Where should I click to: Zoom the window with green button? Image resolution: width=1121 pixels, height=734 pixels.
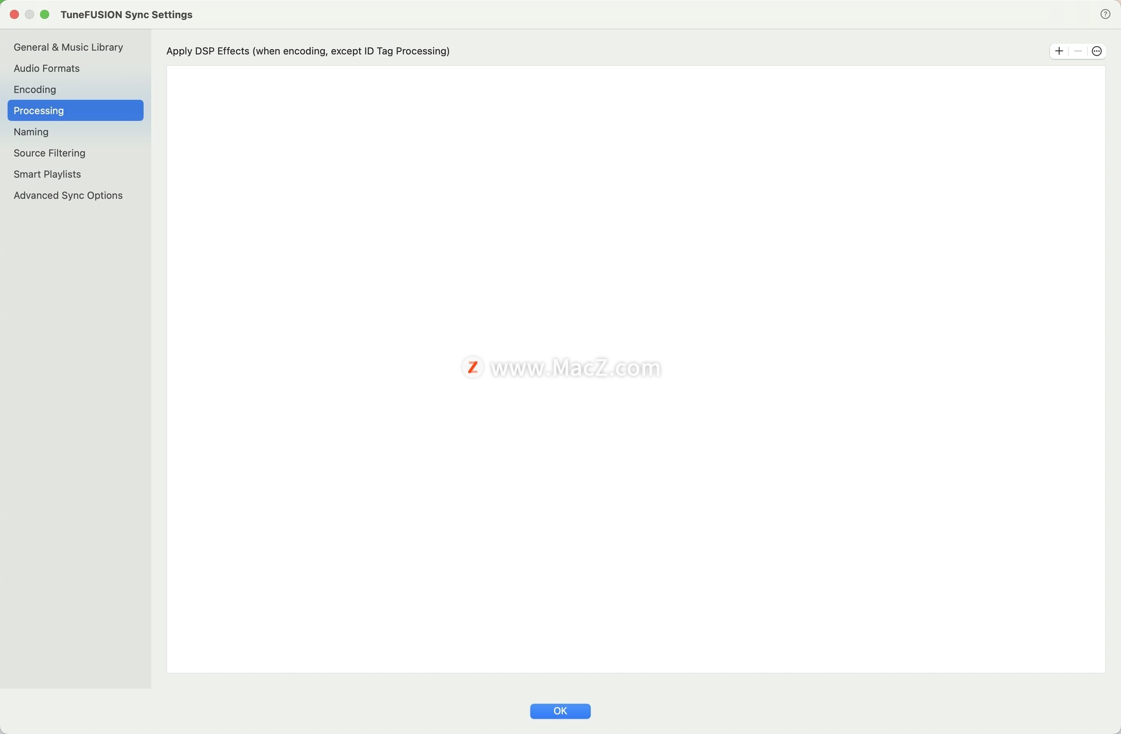[44, 14]
